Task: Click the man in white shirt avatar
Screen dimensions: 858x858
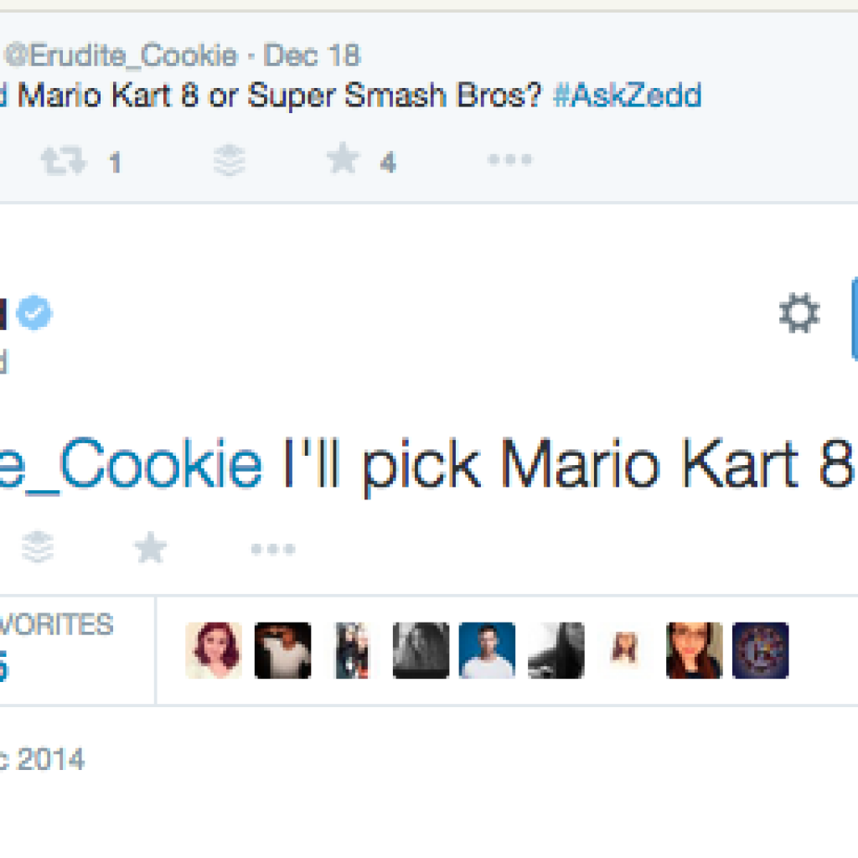Action: click(x=487, y=650)
